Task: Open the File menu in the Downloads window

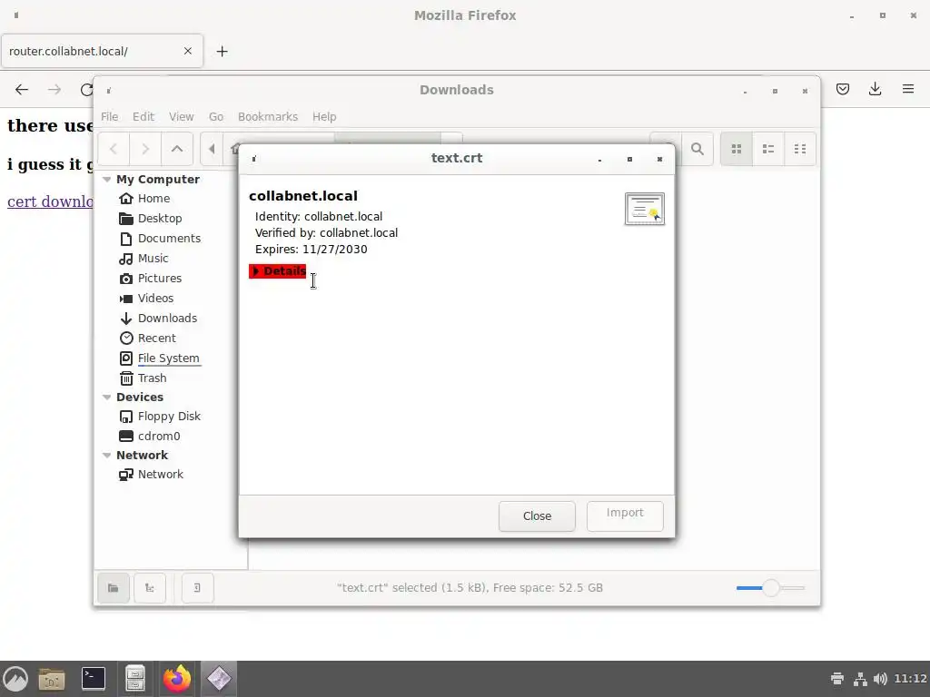Action: (x=109, y=117)
